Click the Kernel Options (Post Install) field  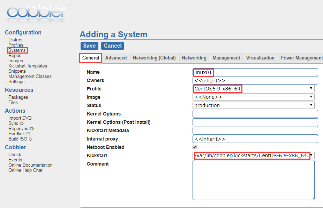(255, 122)
